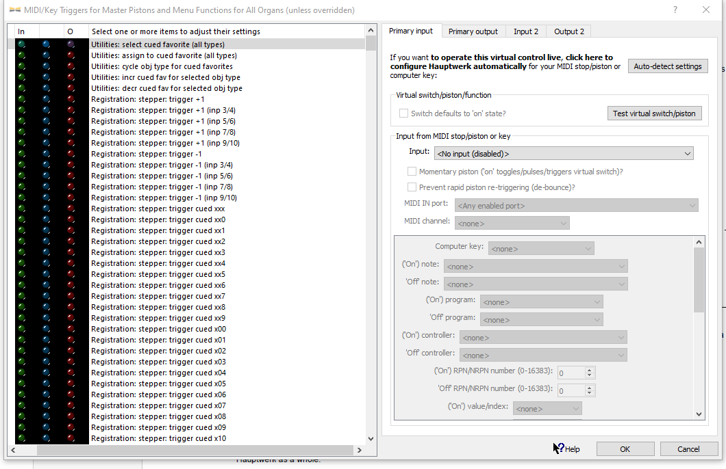The width and height of the screenshot is (726, 469).
Task: Open the Input '<No input (disabled)>' dropdown
Action: click(564, 154)
